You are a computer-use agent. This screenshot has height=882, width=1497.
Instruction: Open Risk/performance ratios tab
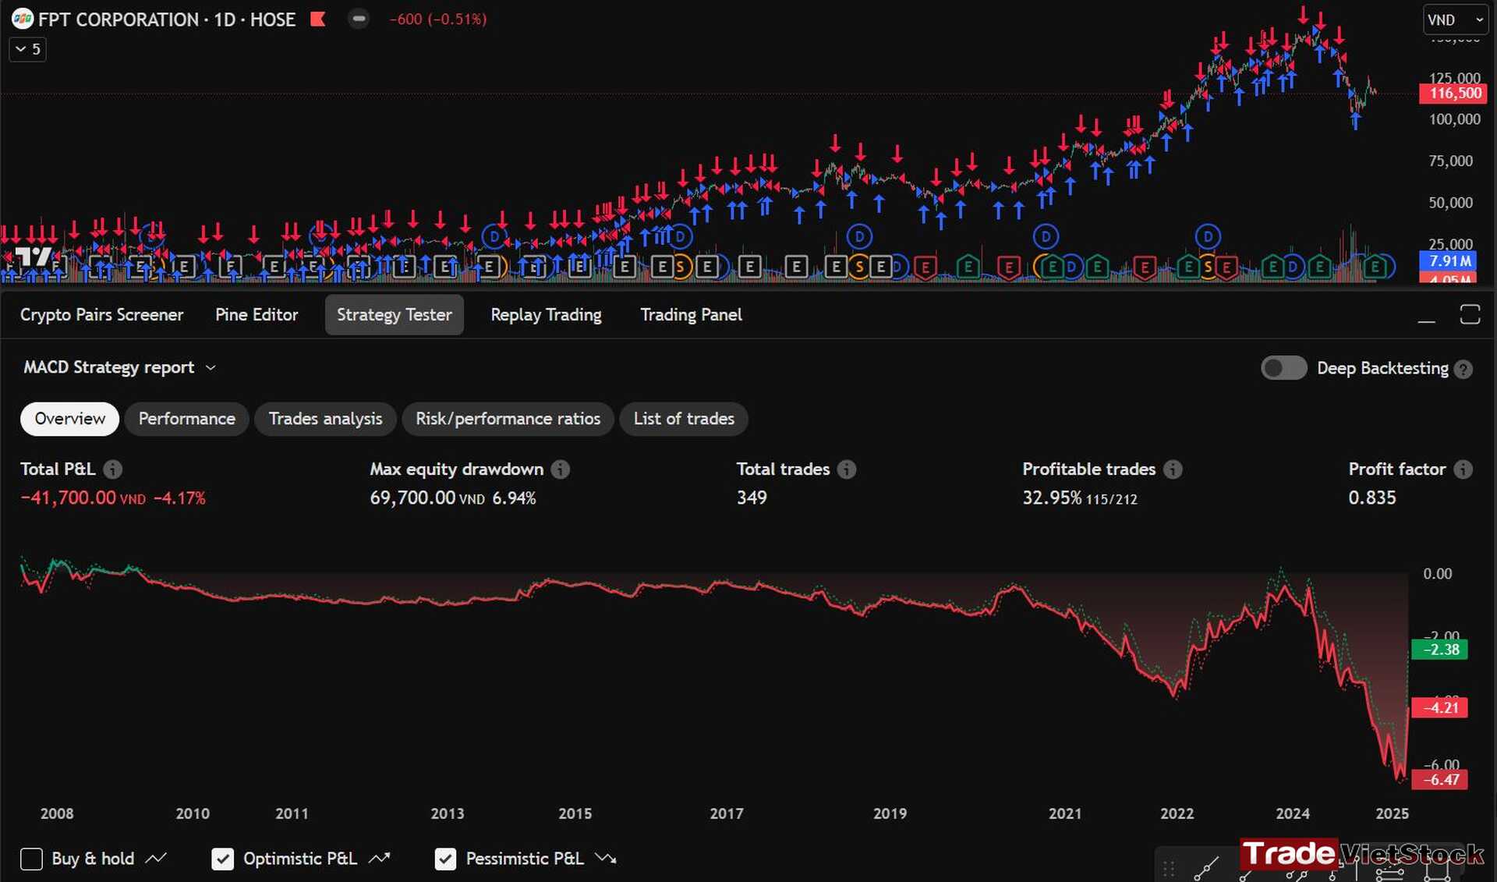tap(508, 419)
